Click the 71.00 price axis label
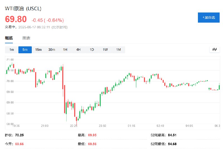The height and width of the screenshot is (151, 223). pyautogui.click(x=10, y=60)
